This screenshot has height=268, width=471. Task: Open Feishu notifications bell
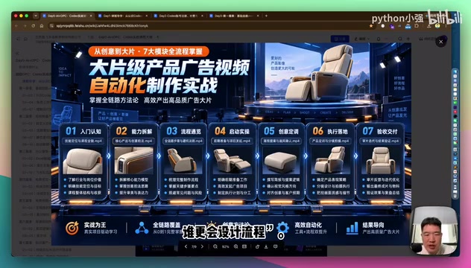(x=379, y=39)
